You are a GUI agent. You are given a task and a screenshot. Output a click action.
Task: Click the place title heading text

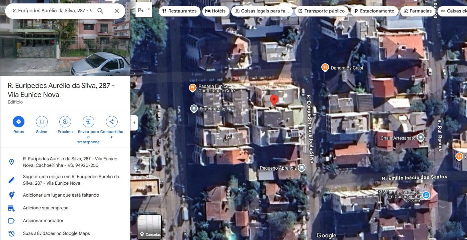[x=61, y=90]
